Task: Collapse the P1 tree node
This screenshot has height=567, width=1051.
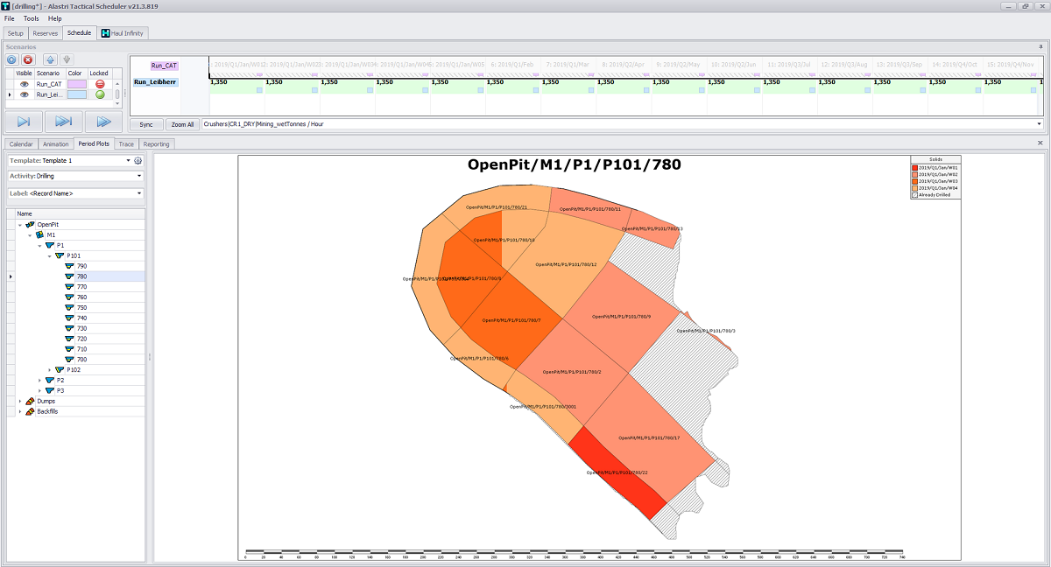Action: tap(39, 246)
